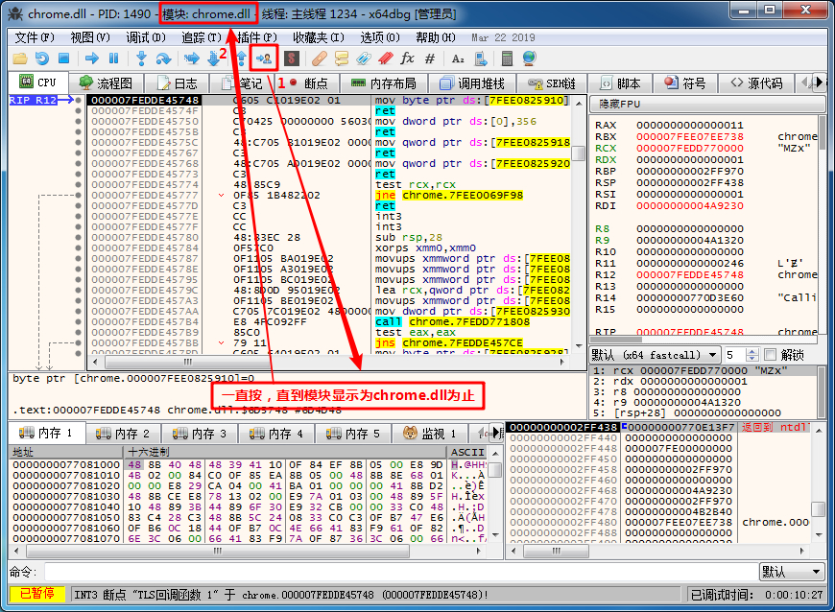
Task: Toggle the 解锁 checkbox
Action: 770,355
